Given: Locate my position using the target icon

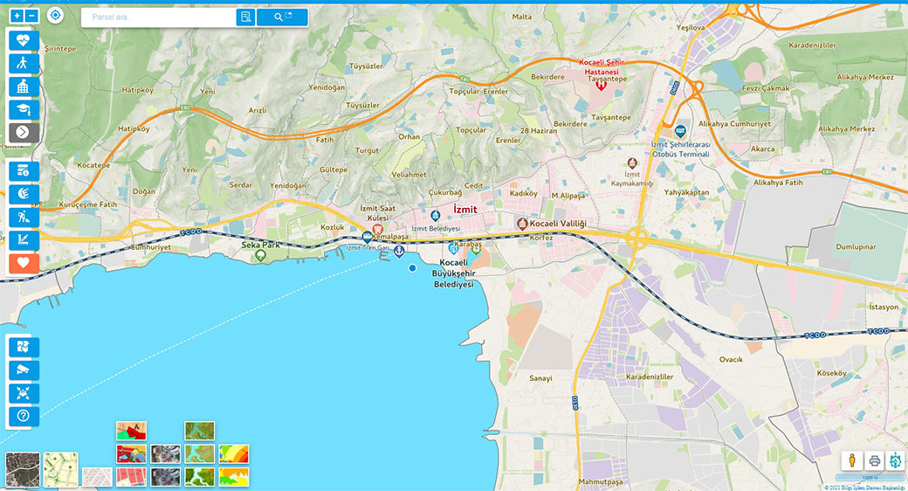Looking at the screenshot, I should (x=55, y=16).
